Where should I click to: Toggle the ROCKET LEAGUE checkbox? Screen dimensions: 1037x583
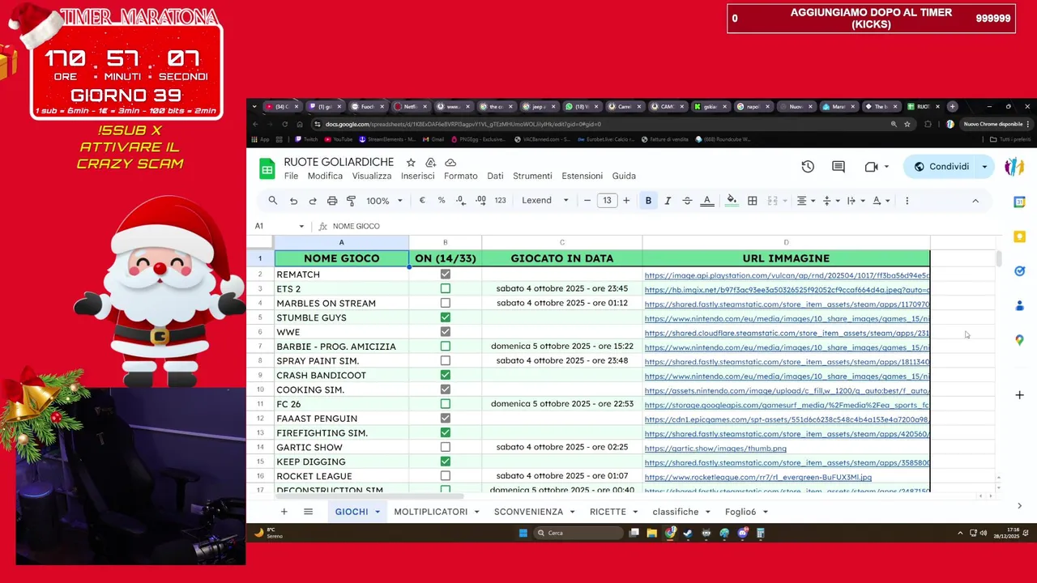click(x=445, y=476)
